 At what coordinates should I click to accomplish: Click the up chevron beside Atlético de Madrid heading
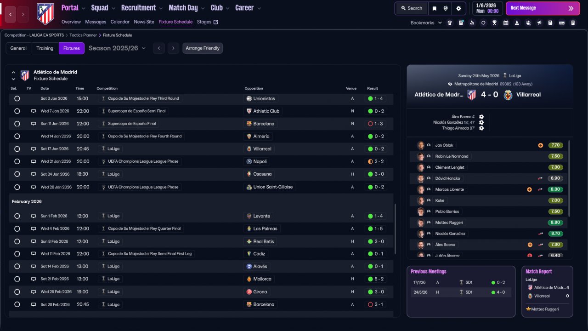pyautogui.click(x=13, y=72)
